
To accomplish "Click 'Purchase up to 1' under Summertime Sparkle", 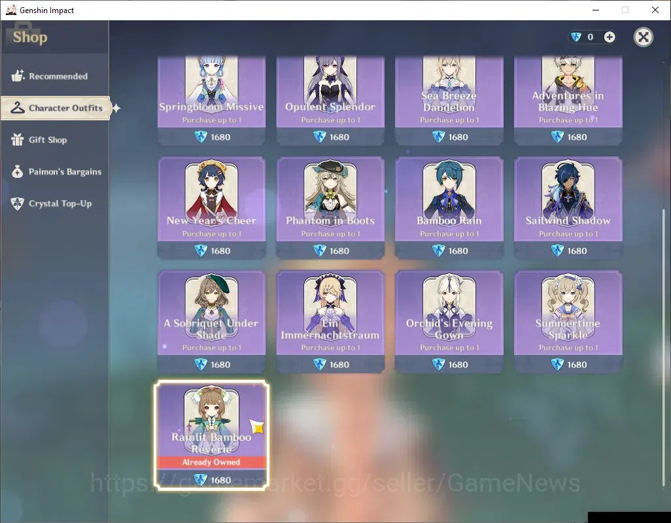I will pos(568,347).
